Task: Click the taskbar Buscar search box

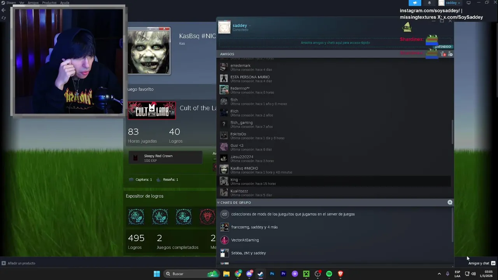Action: pyautogui.click(x=192, y=274)
